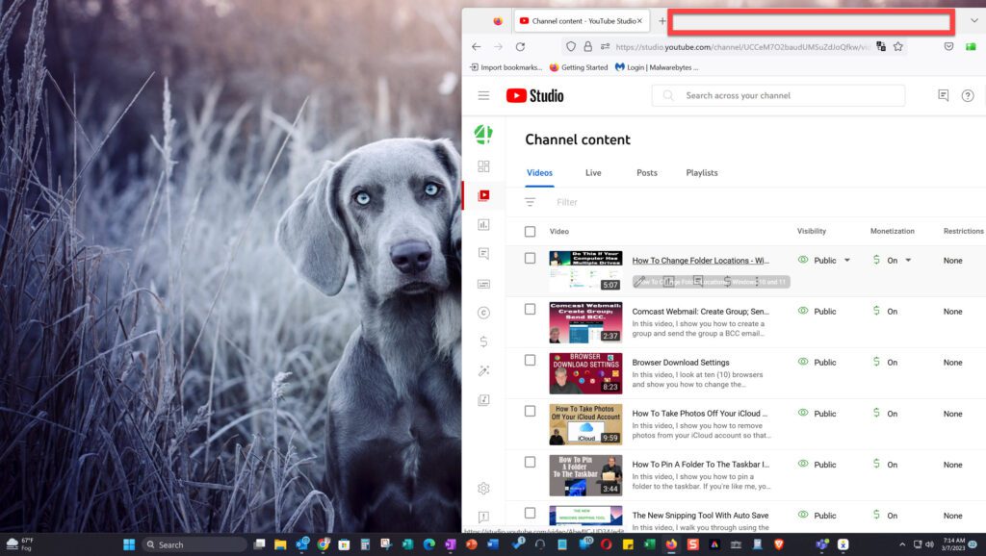
Task: Open Customization wand in sidebar
Action: [x=483, y=370]
